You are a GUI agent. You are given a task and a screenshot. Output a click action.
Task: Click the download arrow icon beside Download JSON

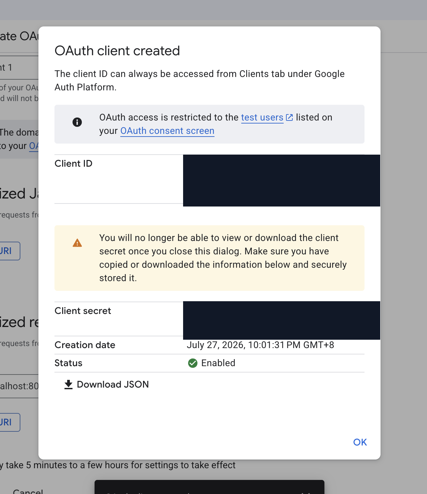click(68, 385)
